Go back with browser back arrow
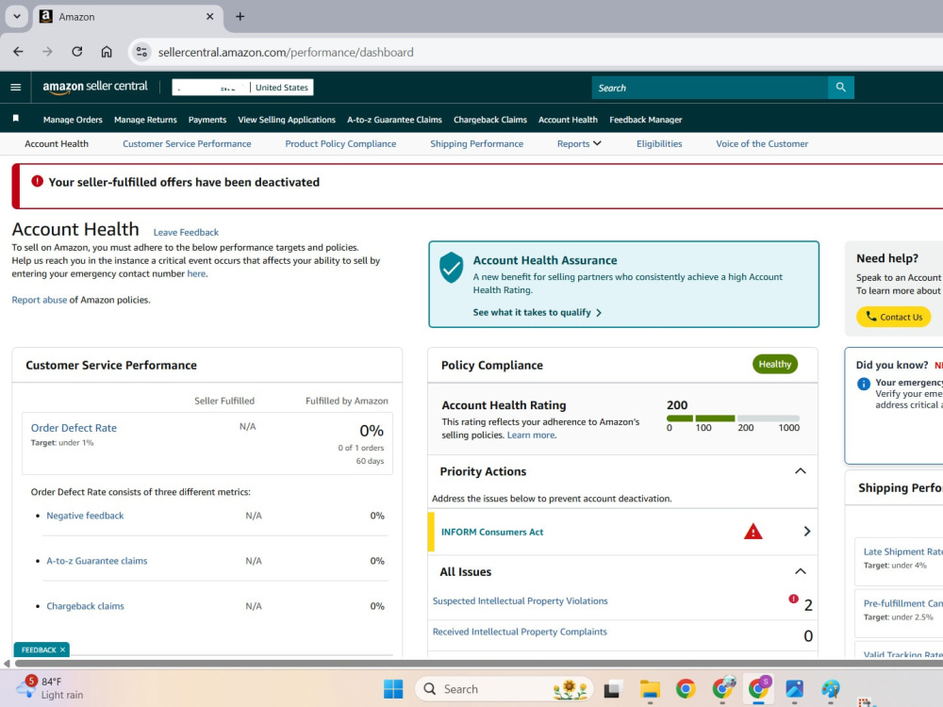 18,52
